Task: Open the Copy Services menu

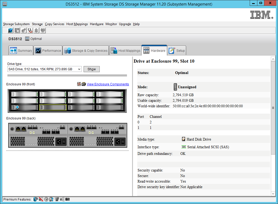Action: click(54, 24)
